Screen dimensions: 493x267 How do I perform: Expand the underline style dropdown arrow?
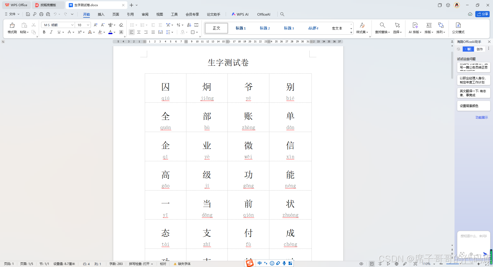point(63,32)
